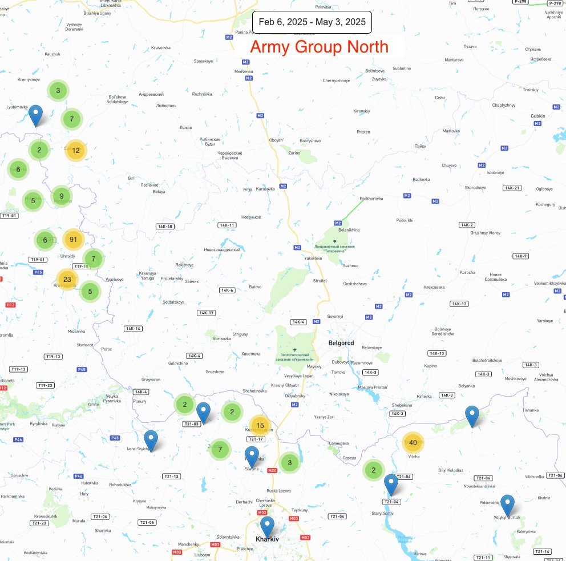Click the T21-17 road badge

pos(256,439)
